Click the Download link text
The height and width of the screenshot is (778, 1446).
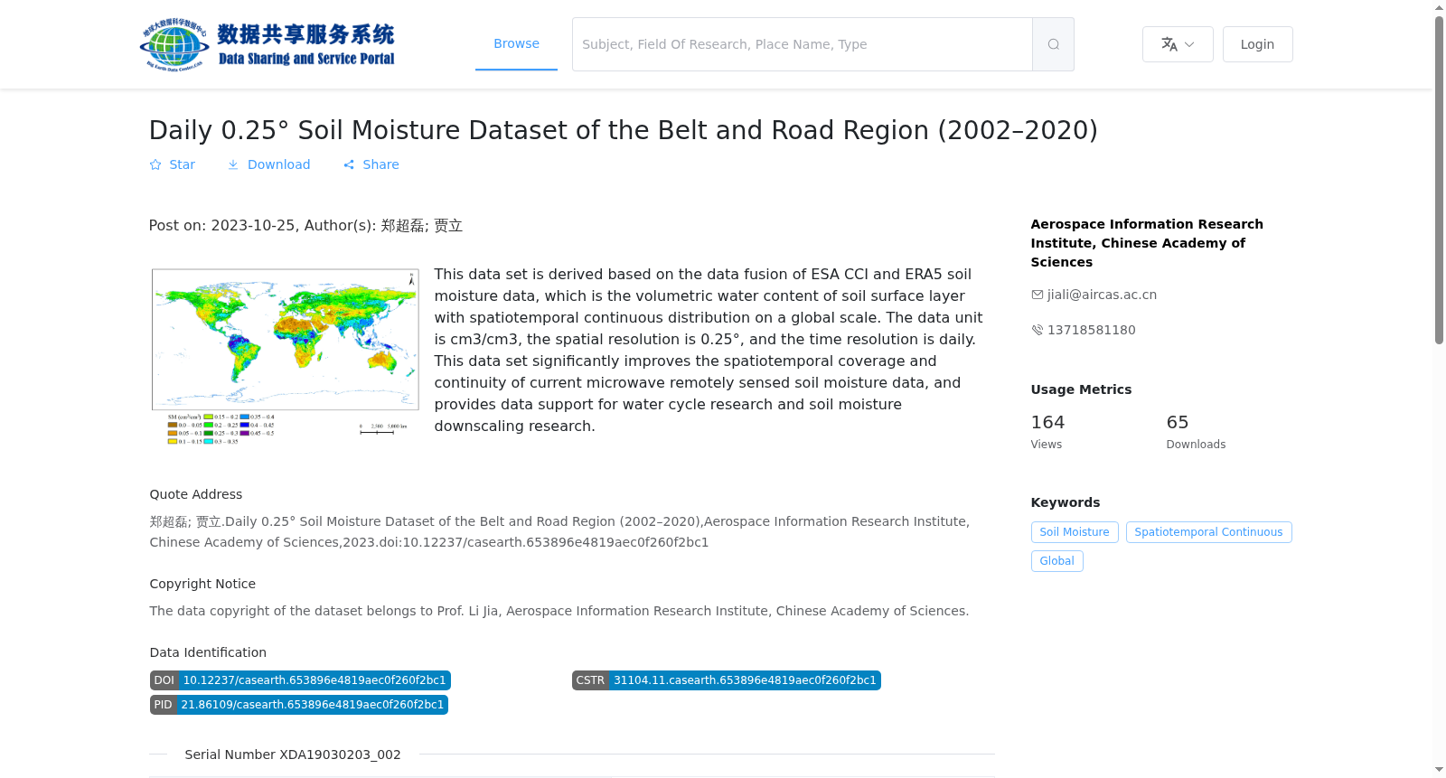[278, 164]
